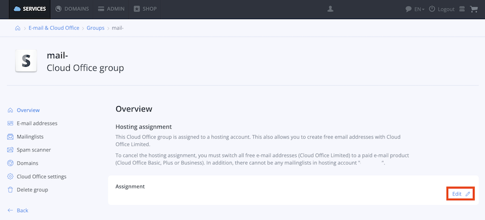Click the 'Cloud Office group' subtitle
Viewport: 485px width, 220px height.
pos(85,68)
